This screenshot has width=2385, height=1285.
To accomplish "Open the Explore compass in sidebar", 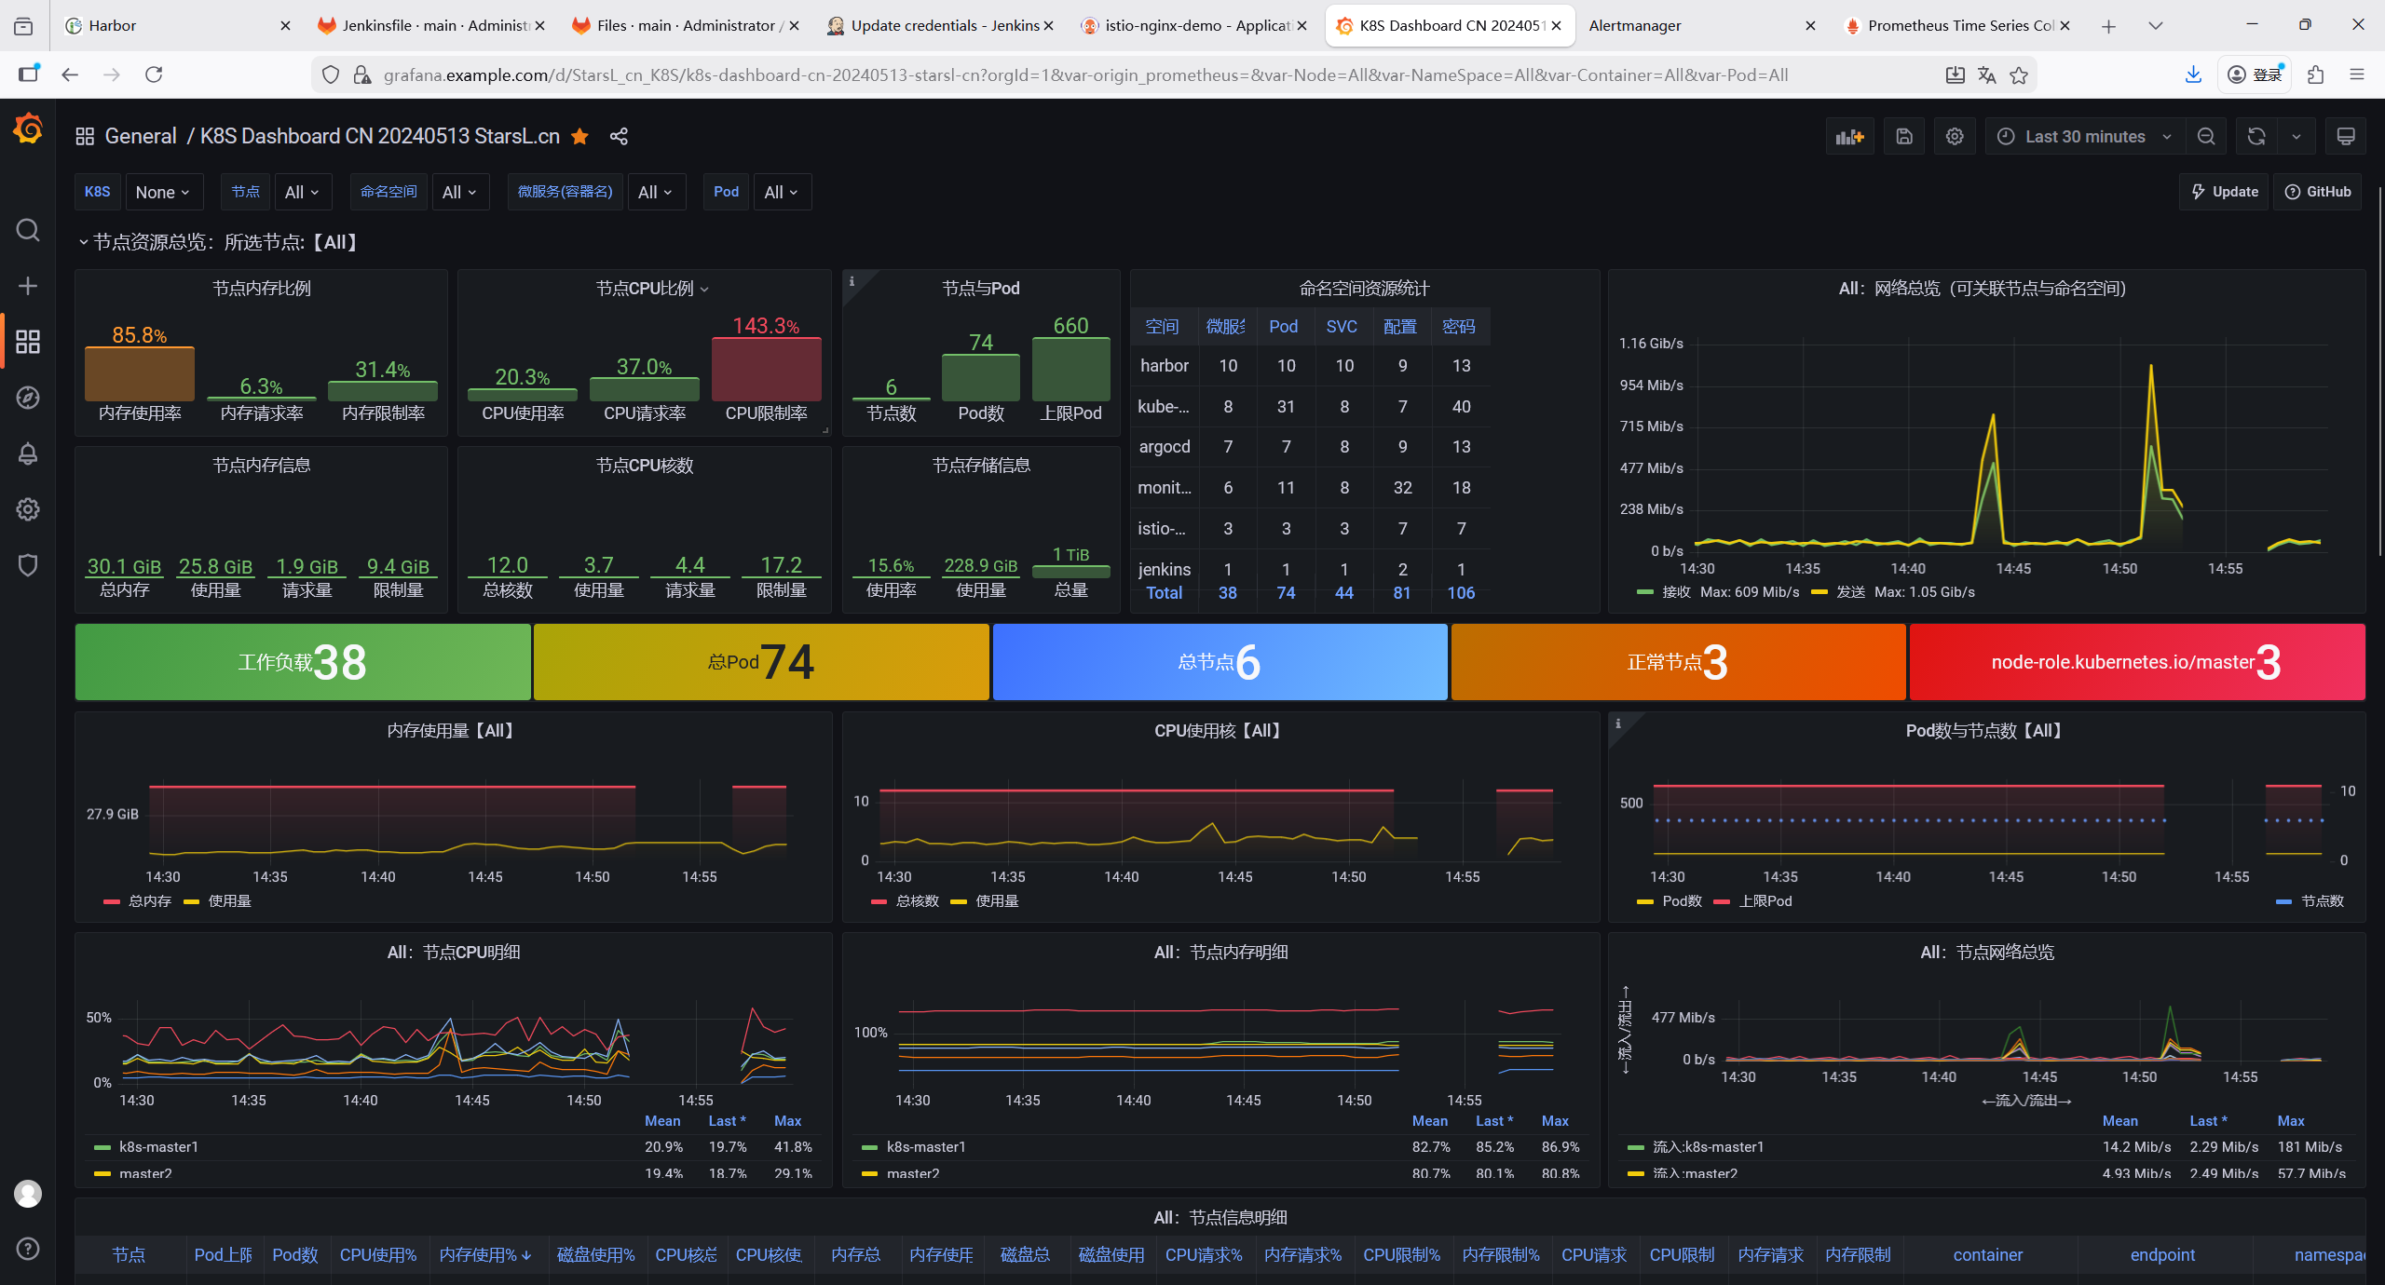I will click(28, 398).
